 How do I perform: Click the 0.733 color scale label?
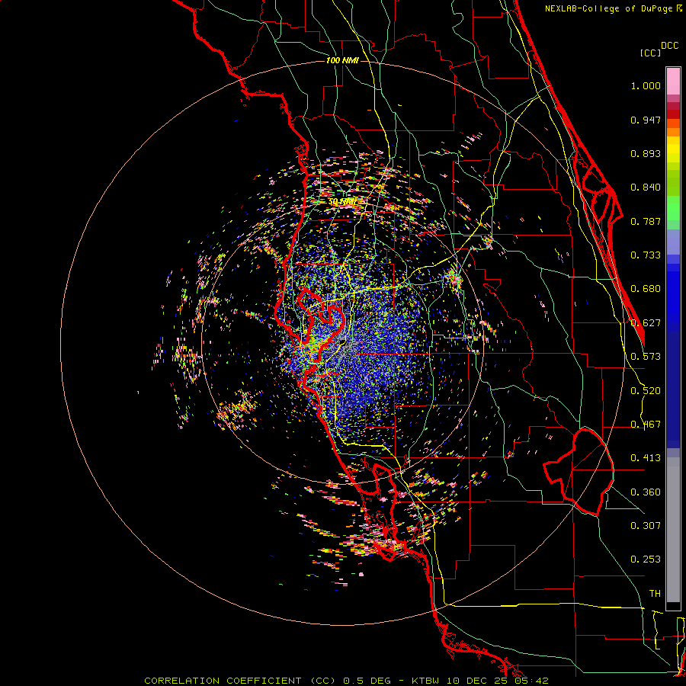pos(646,255)
